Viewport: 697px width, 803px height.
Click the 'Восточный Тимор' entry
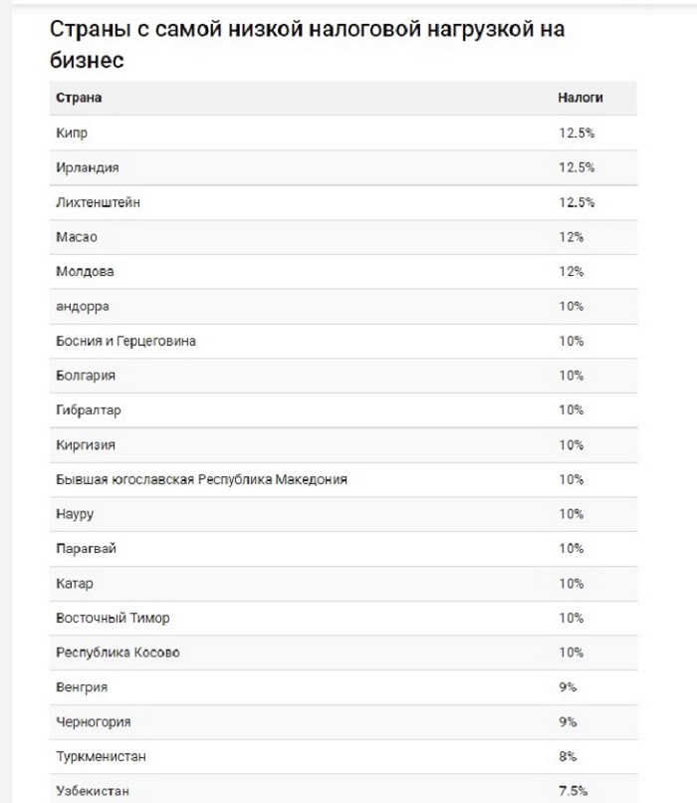pyautogui.click(x=113, y=618)
